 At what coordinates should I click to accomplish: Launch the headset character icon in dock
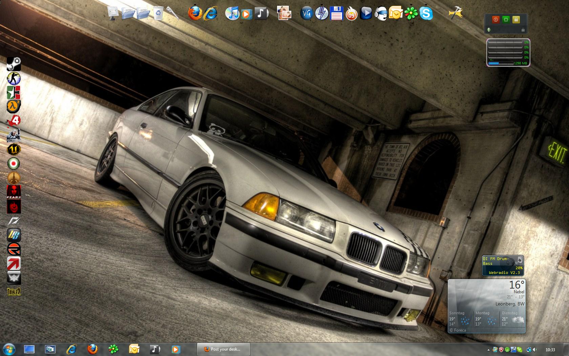point(381,14)
